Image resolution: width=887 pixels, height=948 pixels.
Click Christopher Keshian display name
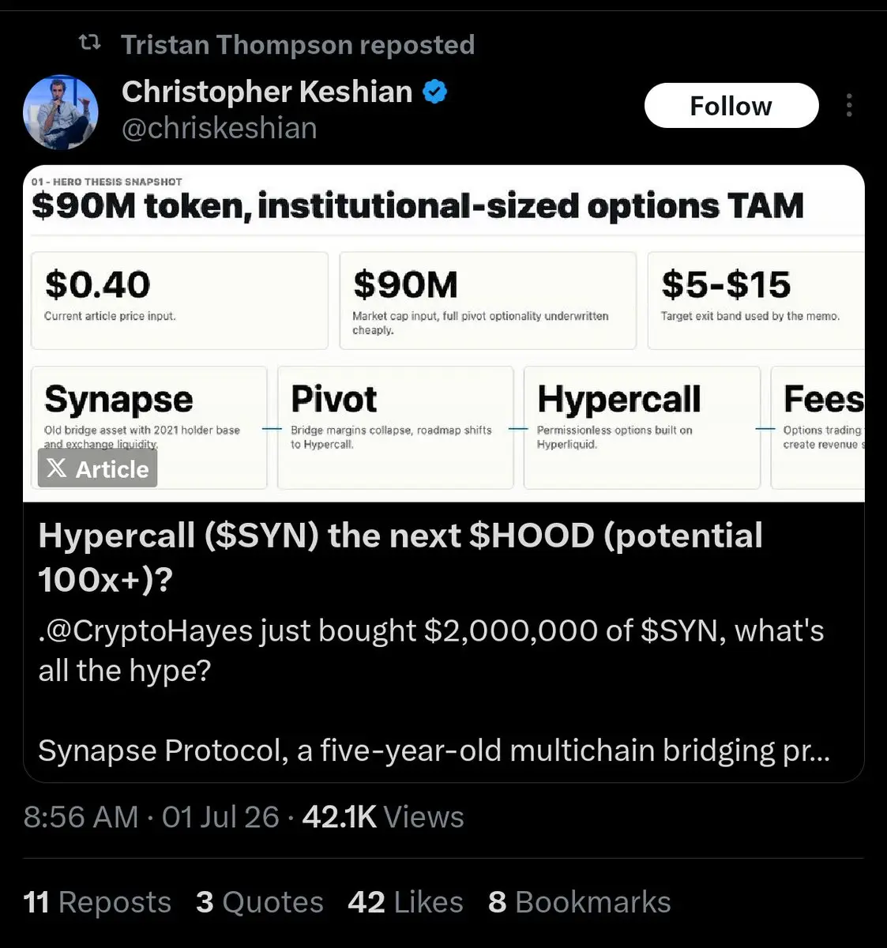pos(267,92)
